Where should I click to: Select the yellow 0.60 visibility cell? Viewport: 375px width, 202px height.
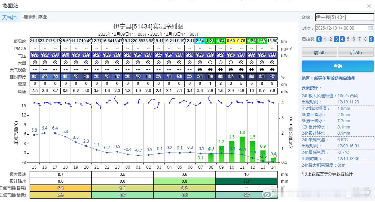tap(231, 41)
